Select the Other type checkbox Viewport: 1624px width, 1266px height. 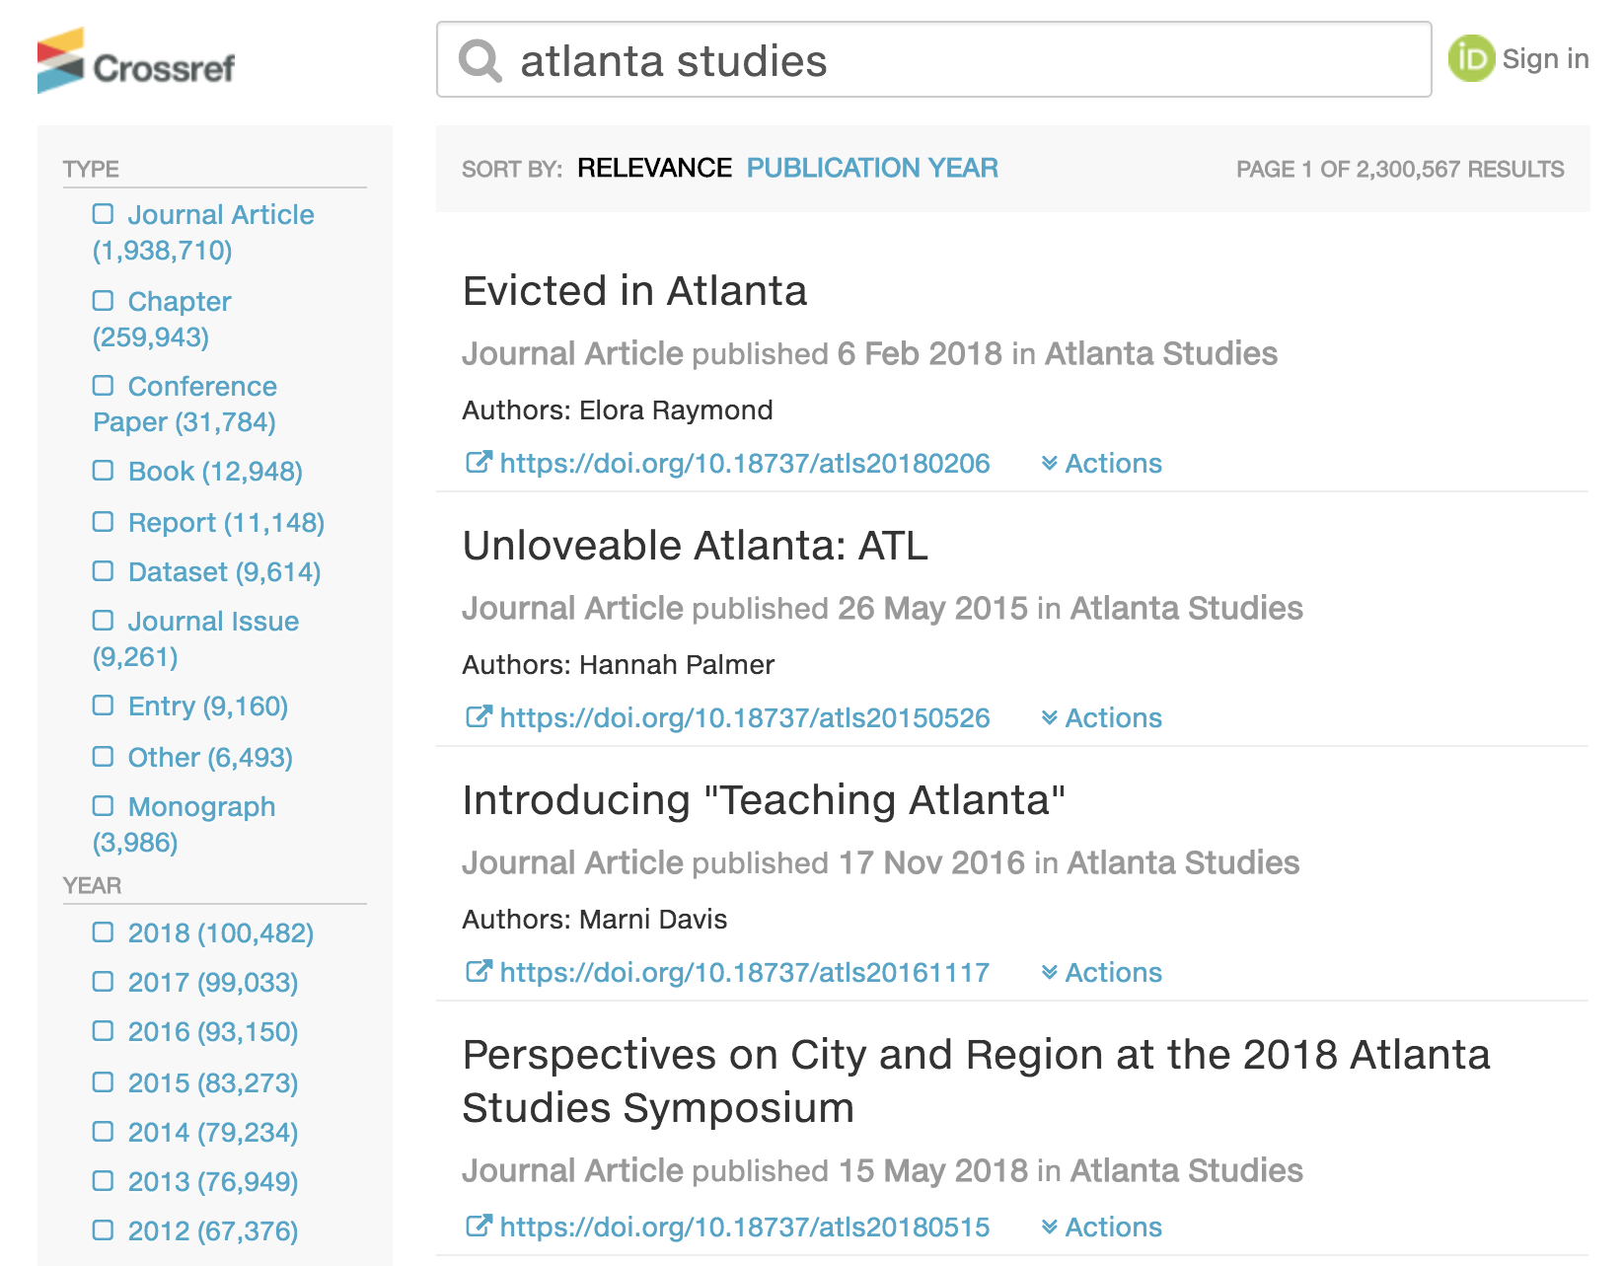[104, 756]
